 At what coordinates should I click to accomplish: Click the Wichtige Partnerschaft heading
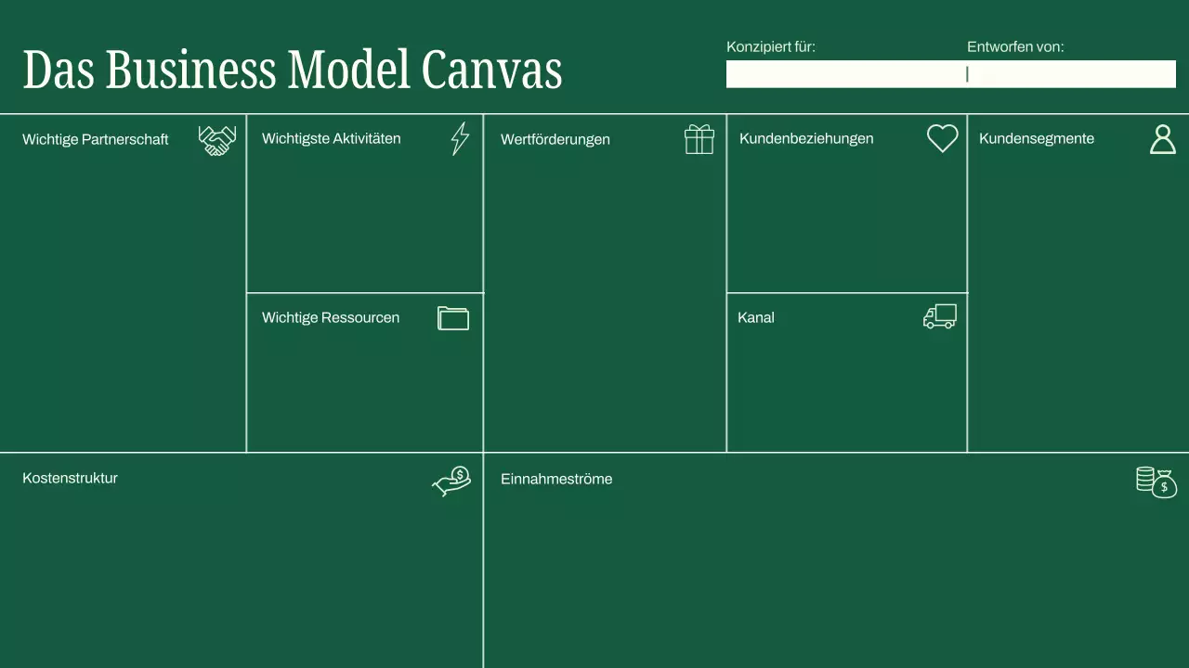[x=95, y=139]
